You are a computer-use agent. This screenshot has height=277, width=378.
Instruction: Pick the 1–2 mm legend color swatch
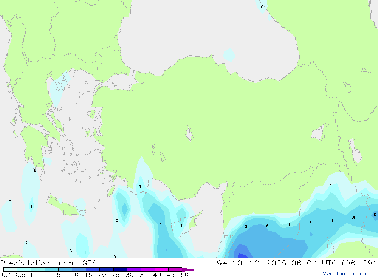point(38,269)
